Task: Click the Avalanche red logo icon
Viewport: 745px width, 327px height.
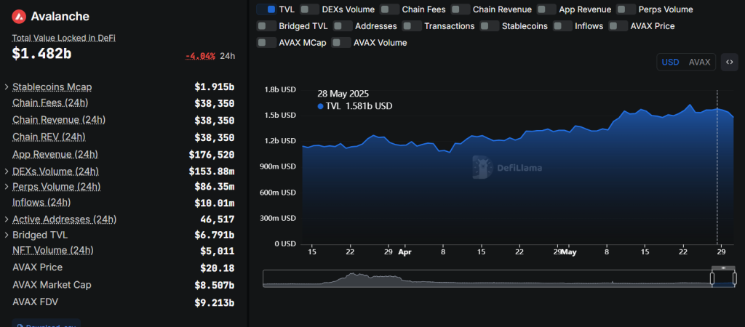Action: coord(19,17)
